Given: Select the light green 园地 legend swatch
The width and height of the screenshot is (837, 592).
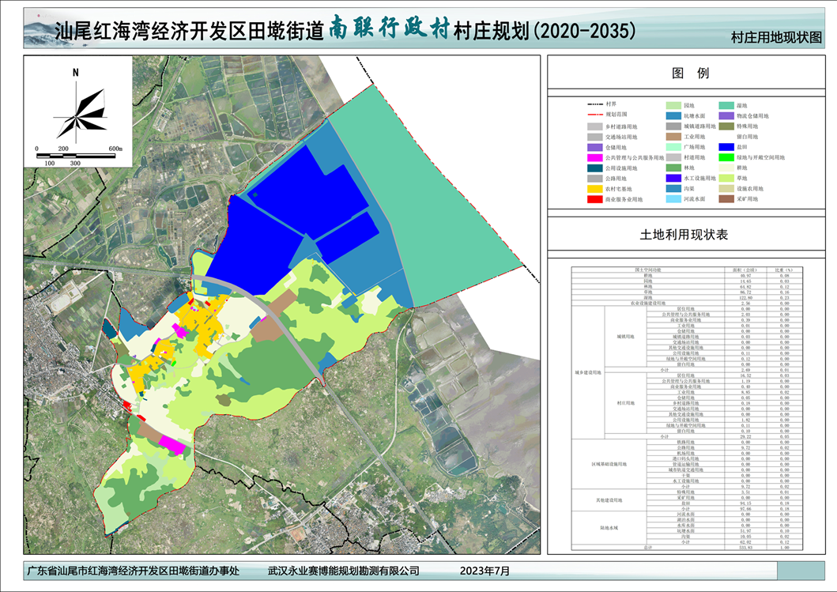Looking at the screenshot, I should pos(673,106).
